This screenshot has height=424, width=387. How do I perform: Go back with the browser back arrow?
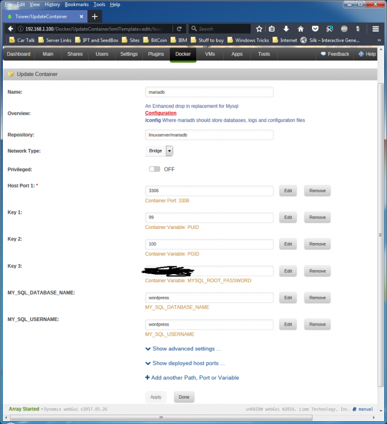click(x=11, y=29)
